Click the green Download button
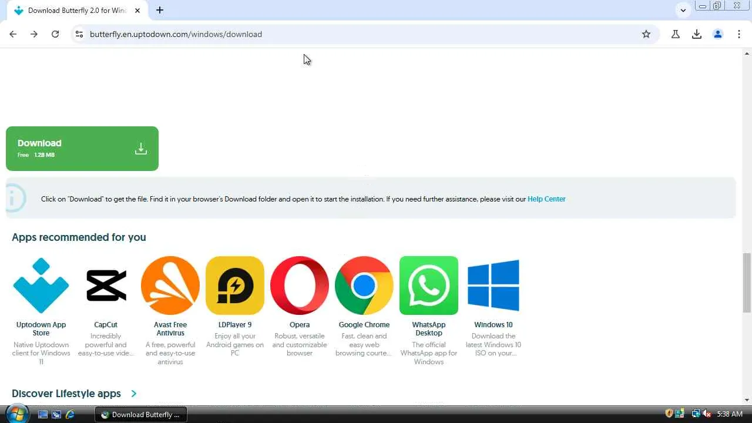Screen dimensions: 752x423 coord(82,149)
